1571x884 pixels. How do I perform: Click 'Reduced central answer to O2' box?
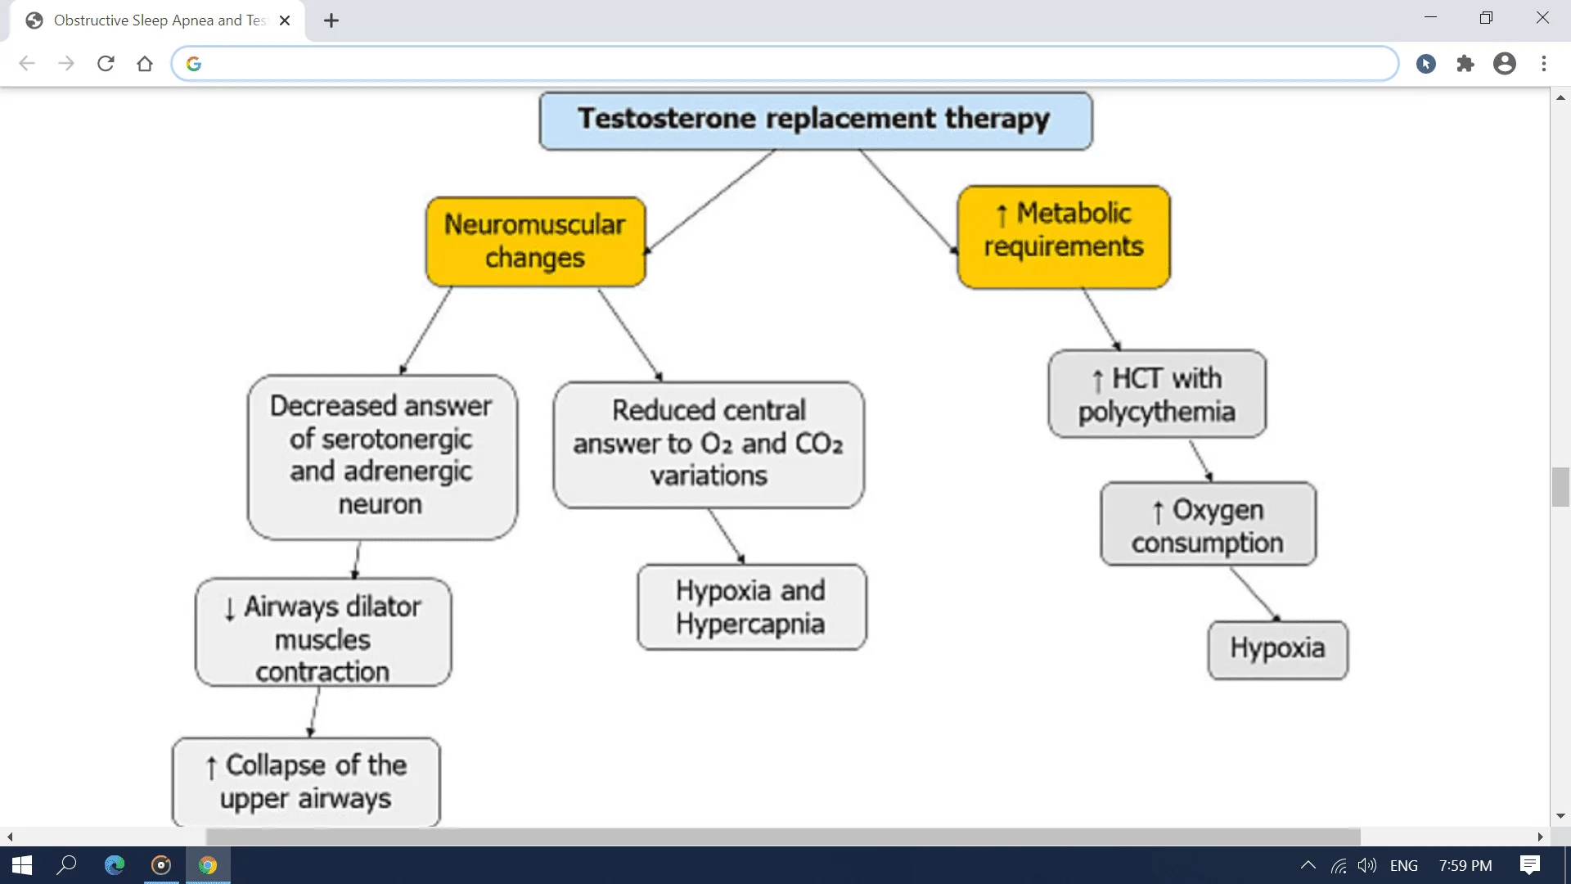709,444
